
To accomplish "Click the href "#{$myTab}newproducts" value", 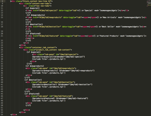I will pyautogui.click(x=50, y=17).
